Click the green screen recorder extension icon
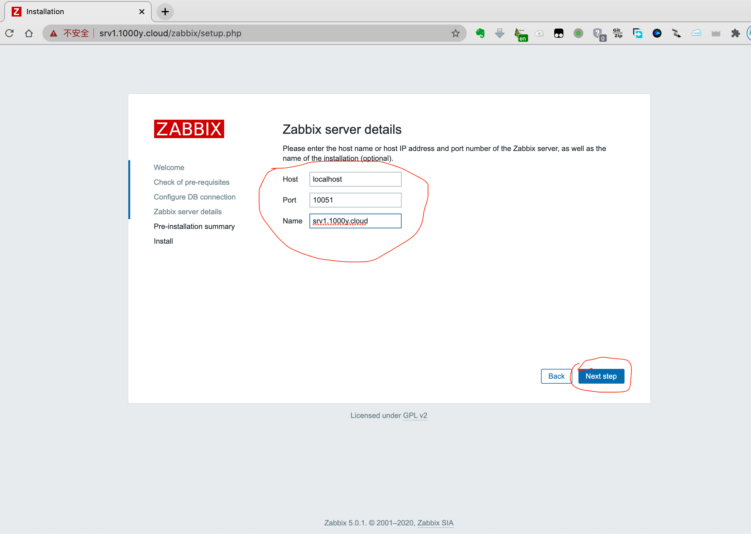Viewport: 751px width, 534px height. coord(579,33)
